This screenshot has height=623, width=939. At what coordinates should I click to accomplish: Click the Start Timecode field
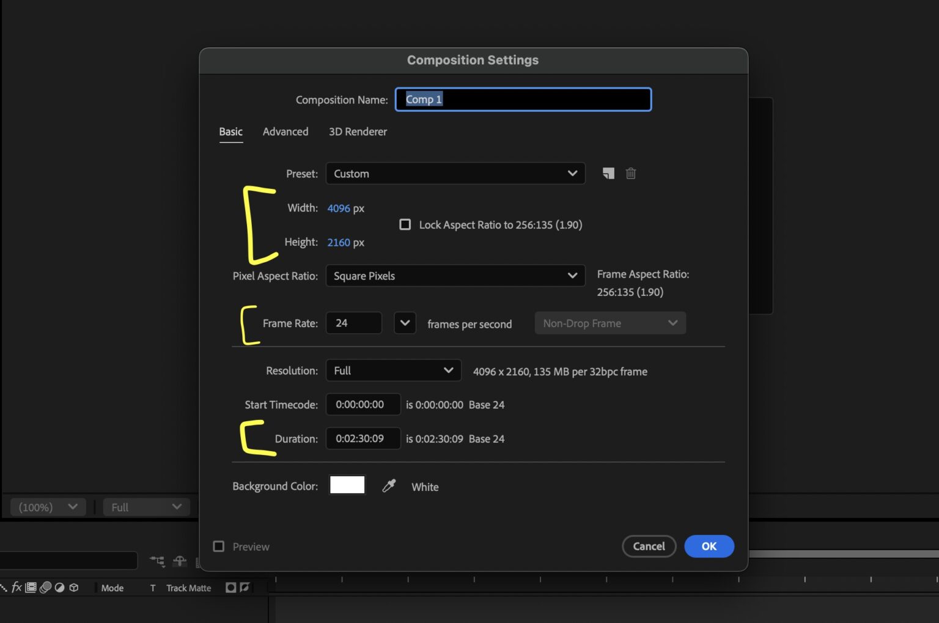click(363, 404)
